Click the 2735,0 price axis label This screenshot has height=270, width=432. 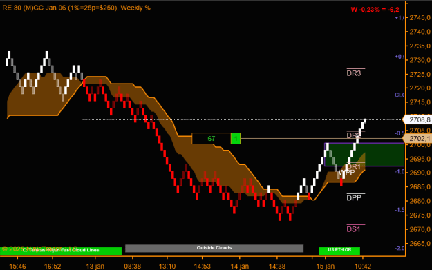tap(420, 46)
